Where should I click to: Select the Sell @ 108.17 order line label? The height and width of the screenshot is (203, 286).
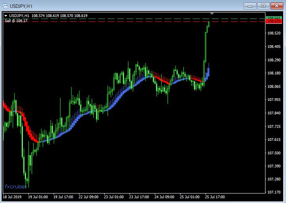16,21
